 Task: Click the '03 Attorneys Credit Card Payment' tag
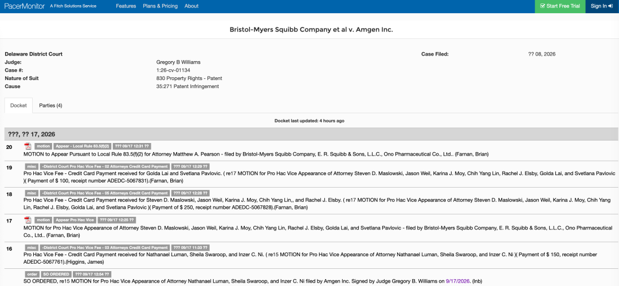click(105, 248)
